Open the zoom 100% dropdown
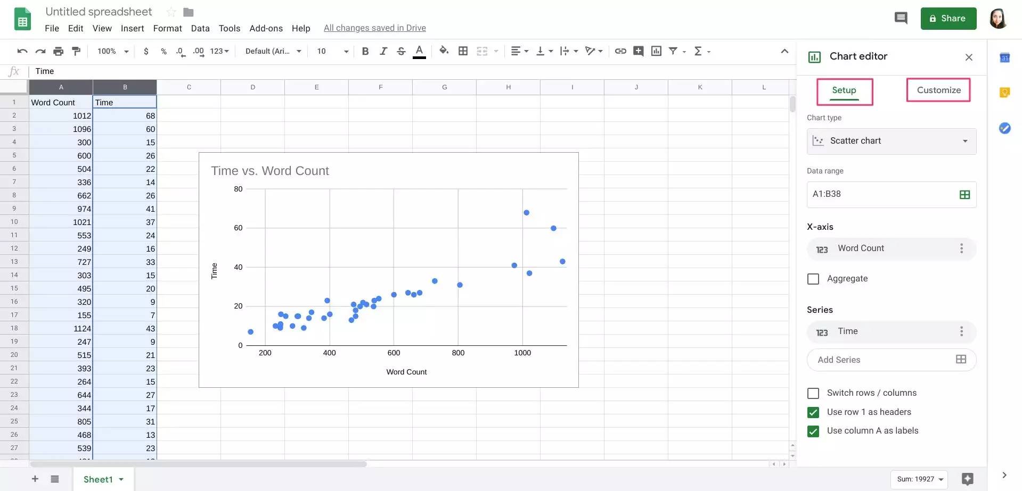1022x491 pixels. pyautogui.click(x=113, y=51)
